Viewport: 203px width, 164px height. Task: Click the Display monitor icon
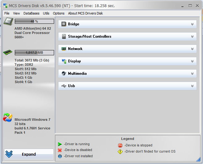pyautogui.click(x=64, y=61)
